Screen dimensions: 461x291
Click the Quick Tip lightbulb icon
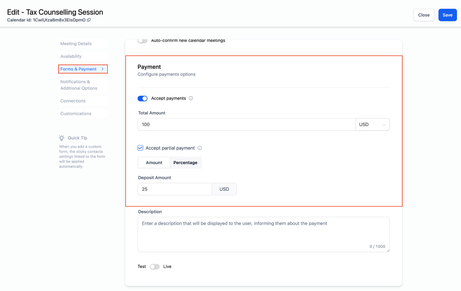pos(62,138)
